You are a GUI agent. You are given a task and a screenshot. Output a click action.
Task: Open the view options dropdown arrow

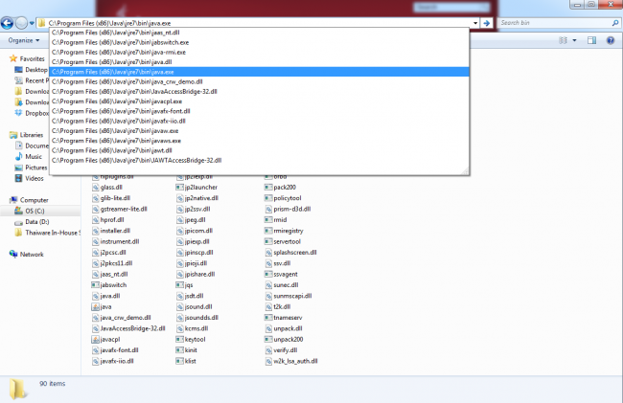574,40
